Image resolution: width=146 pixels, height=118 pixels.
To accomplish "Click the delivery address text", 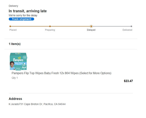I will (x=37, y=104).
